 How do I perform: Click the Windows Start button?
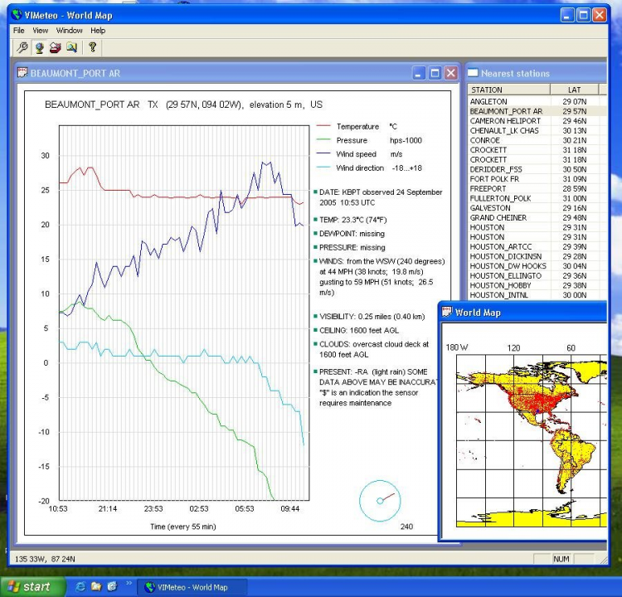click(31, 587)
